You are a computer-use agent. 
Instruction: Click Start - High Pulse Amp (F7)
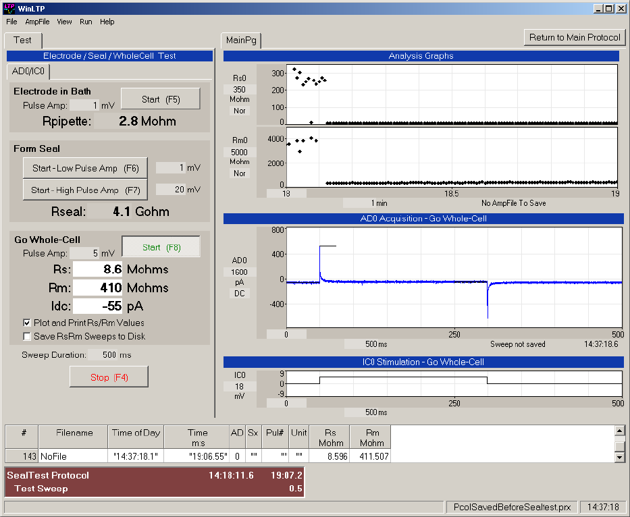click(84, 190)
